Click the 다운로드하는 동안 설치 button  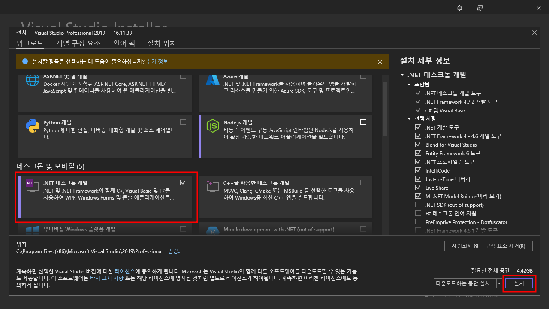click(x=465, y=283)
